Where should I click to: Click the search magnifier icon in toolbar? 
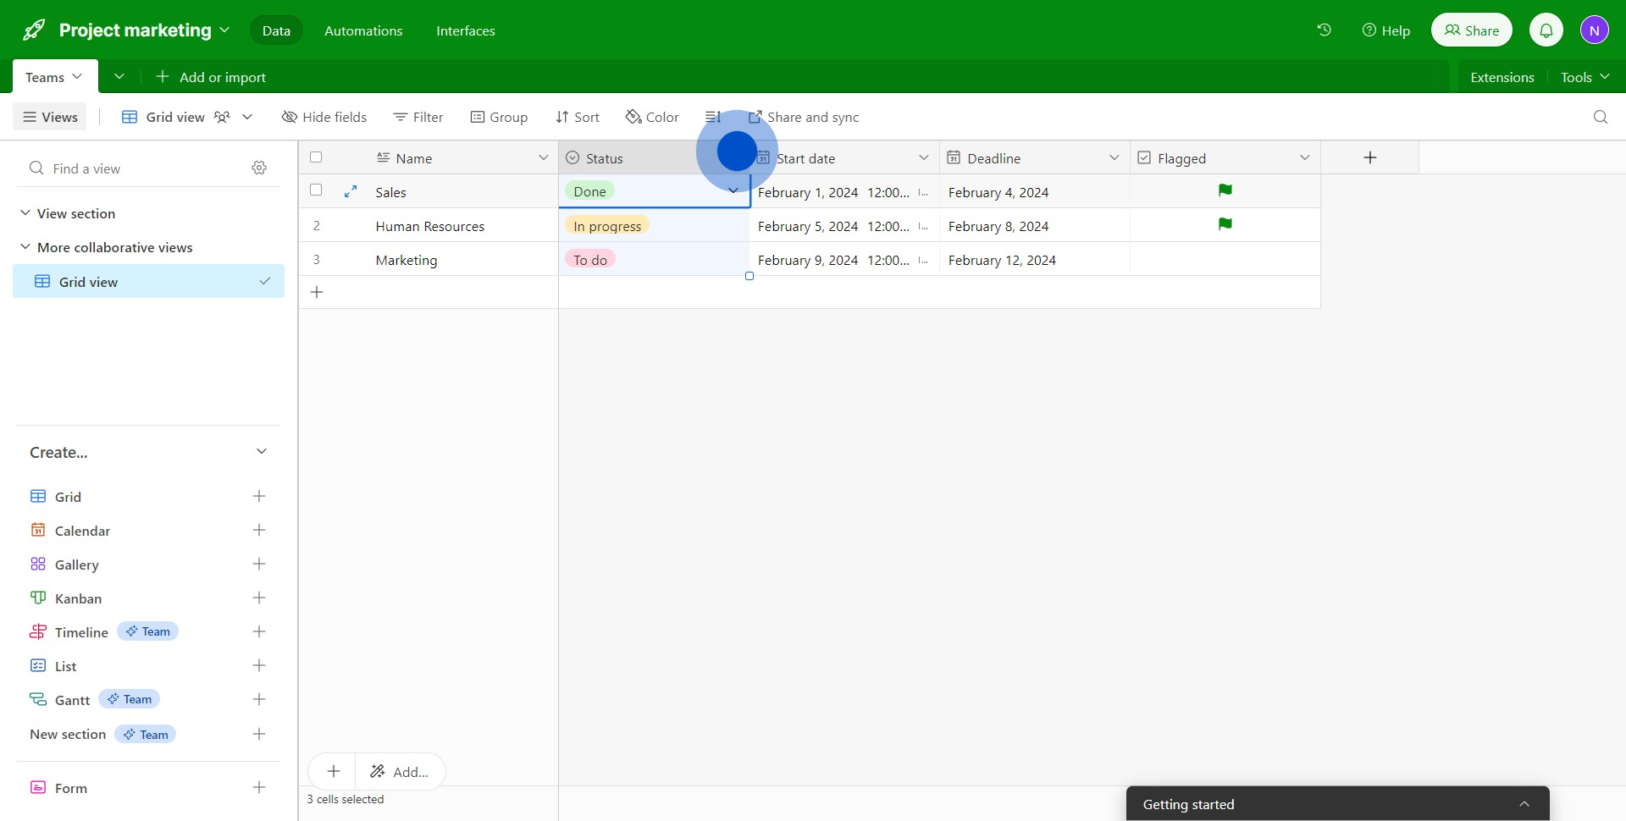point(1600,117)
